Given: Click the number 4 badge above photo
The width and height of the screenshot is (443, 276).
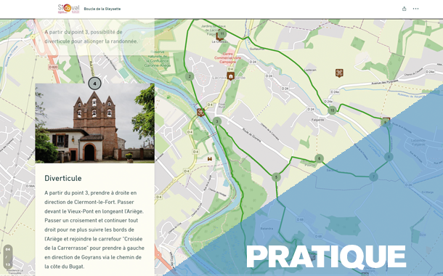Looking at the screenshot, I should click(x=94, y=84).
